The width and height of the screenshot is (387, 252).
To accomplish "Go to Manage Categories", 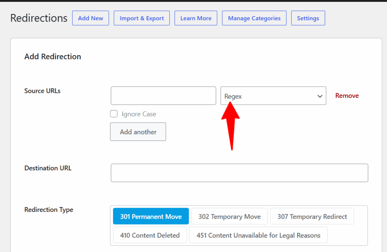I will tap(254, 18).
